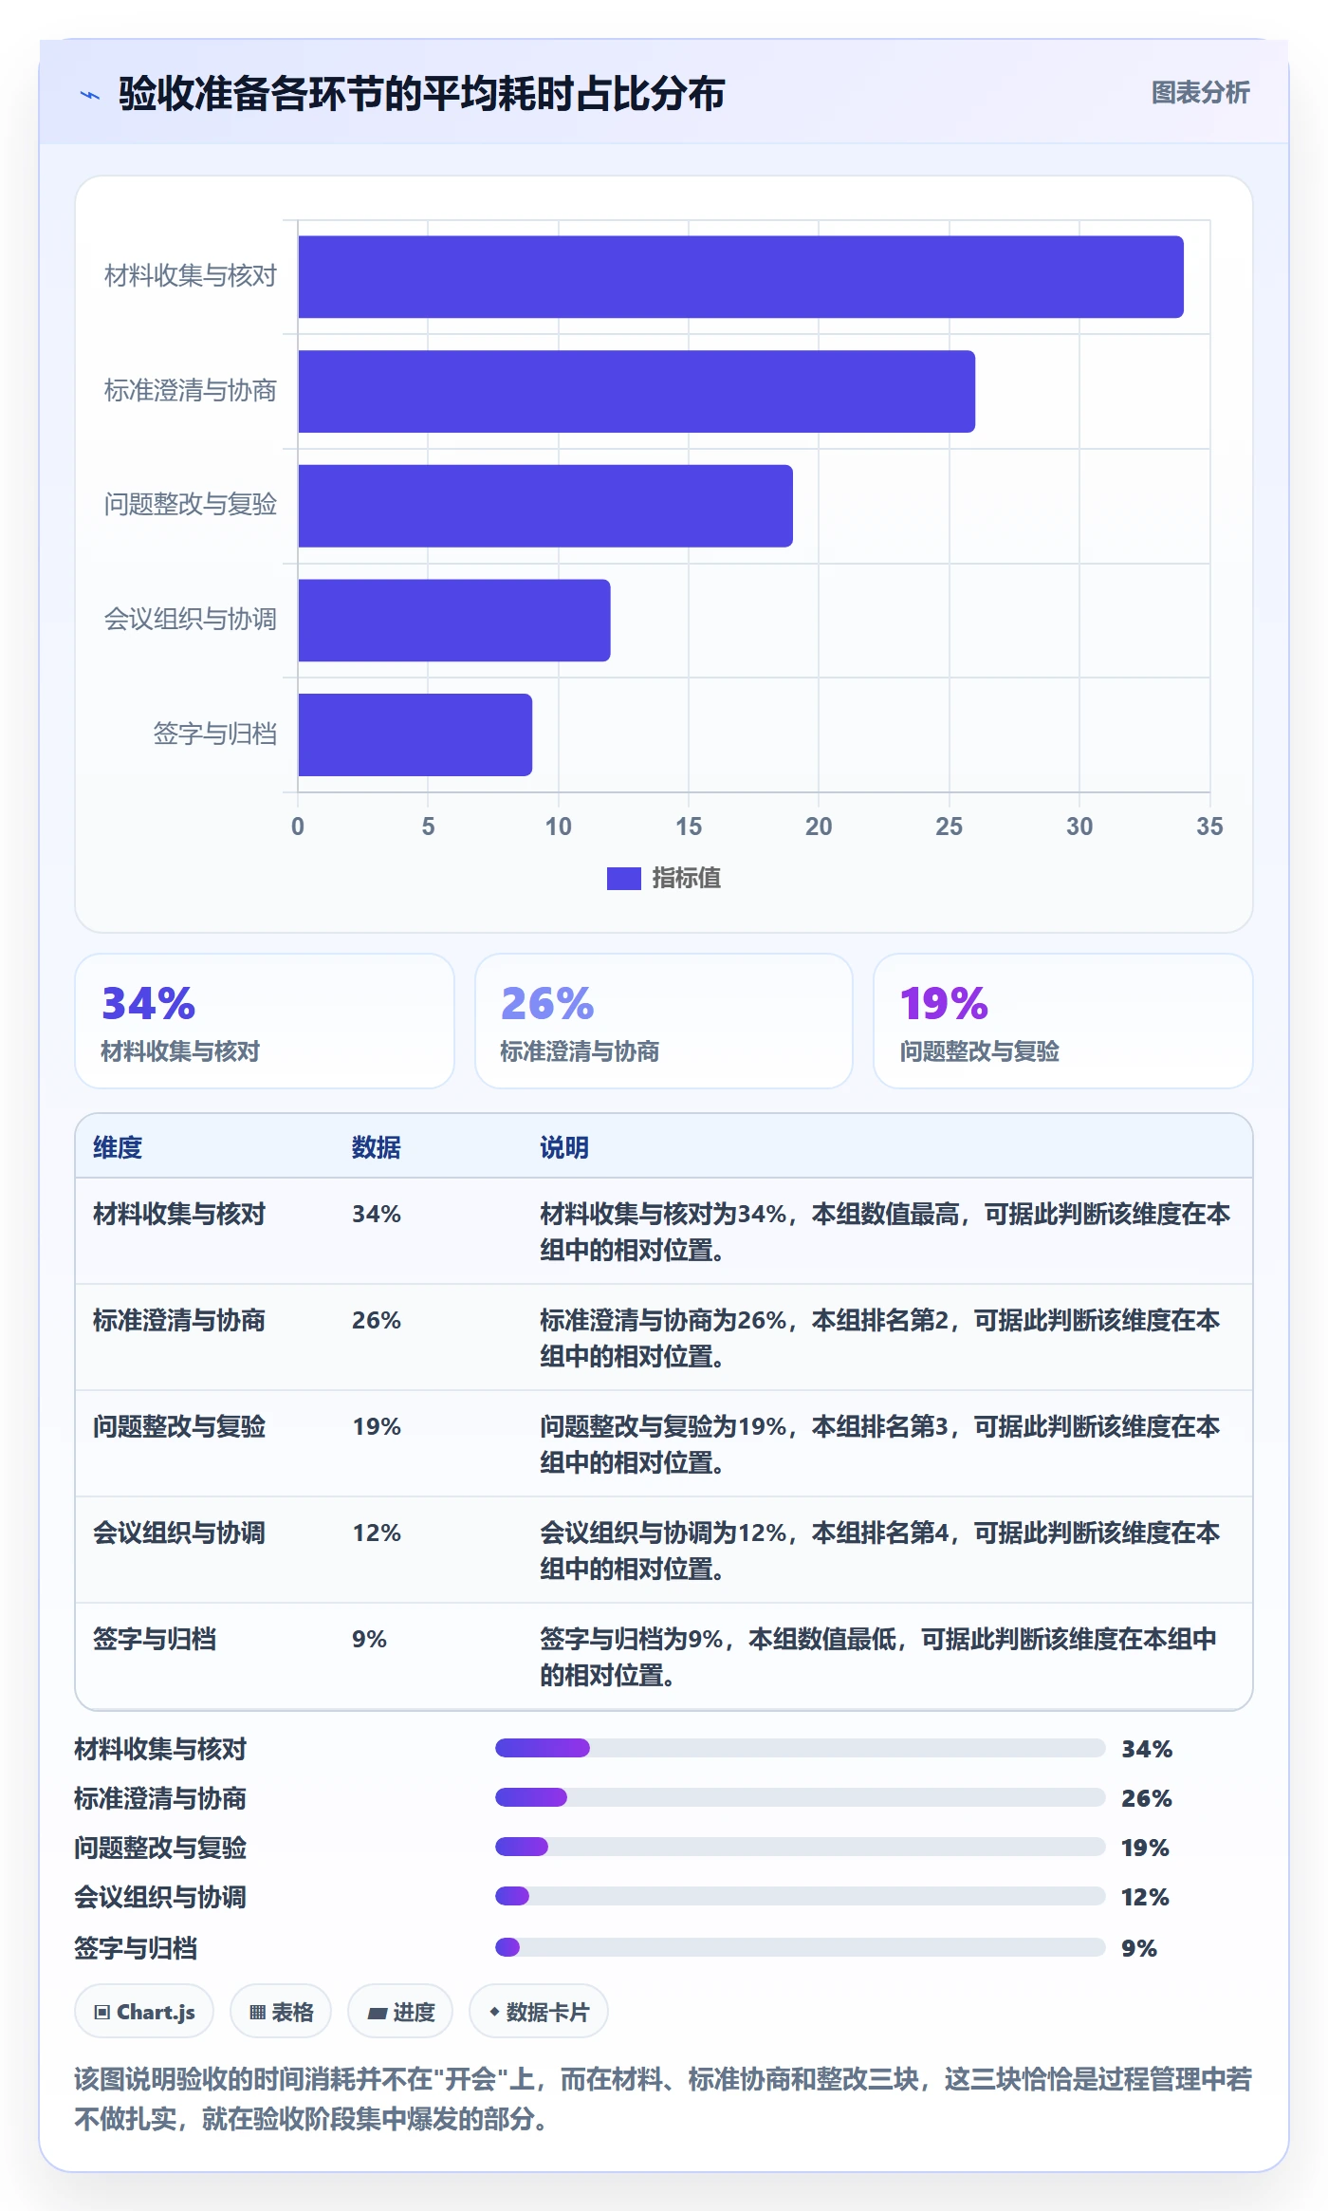
Task: Click the 数据 column header
Action: click(377, 1147)
